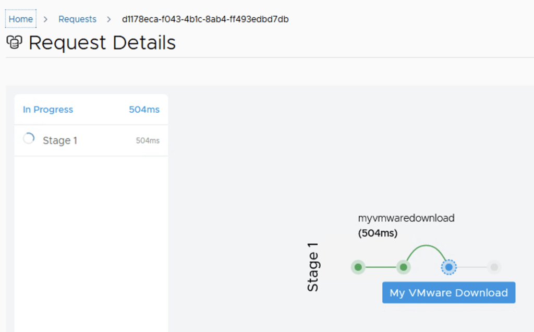Click the first green completed node
534x332 pixels.
[358, 267]
